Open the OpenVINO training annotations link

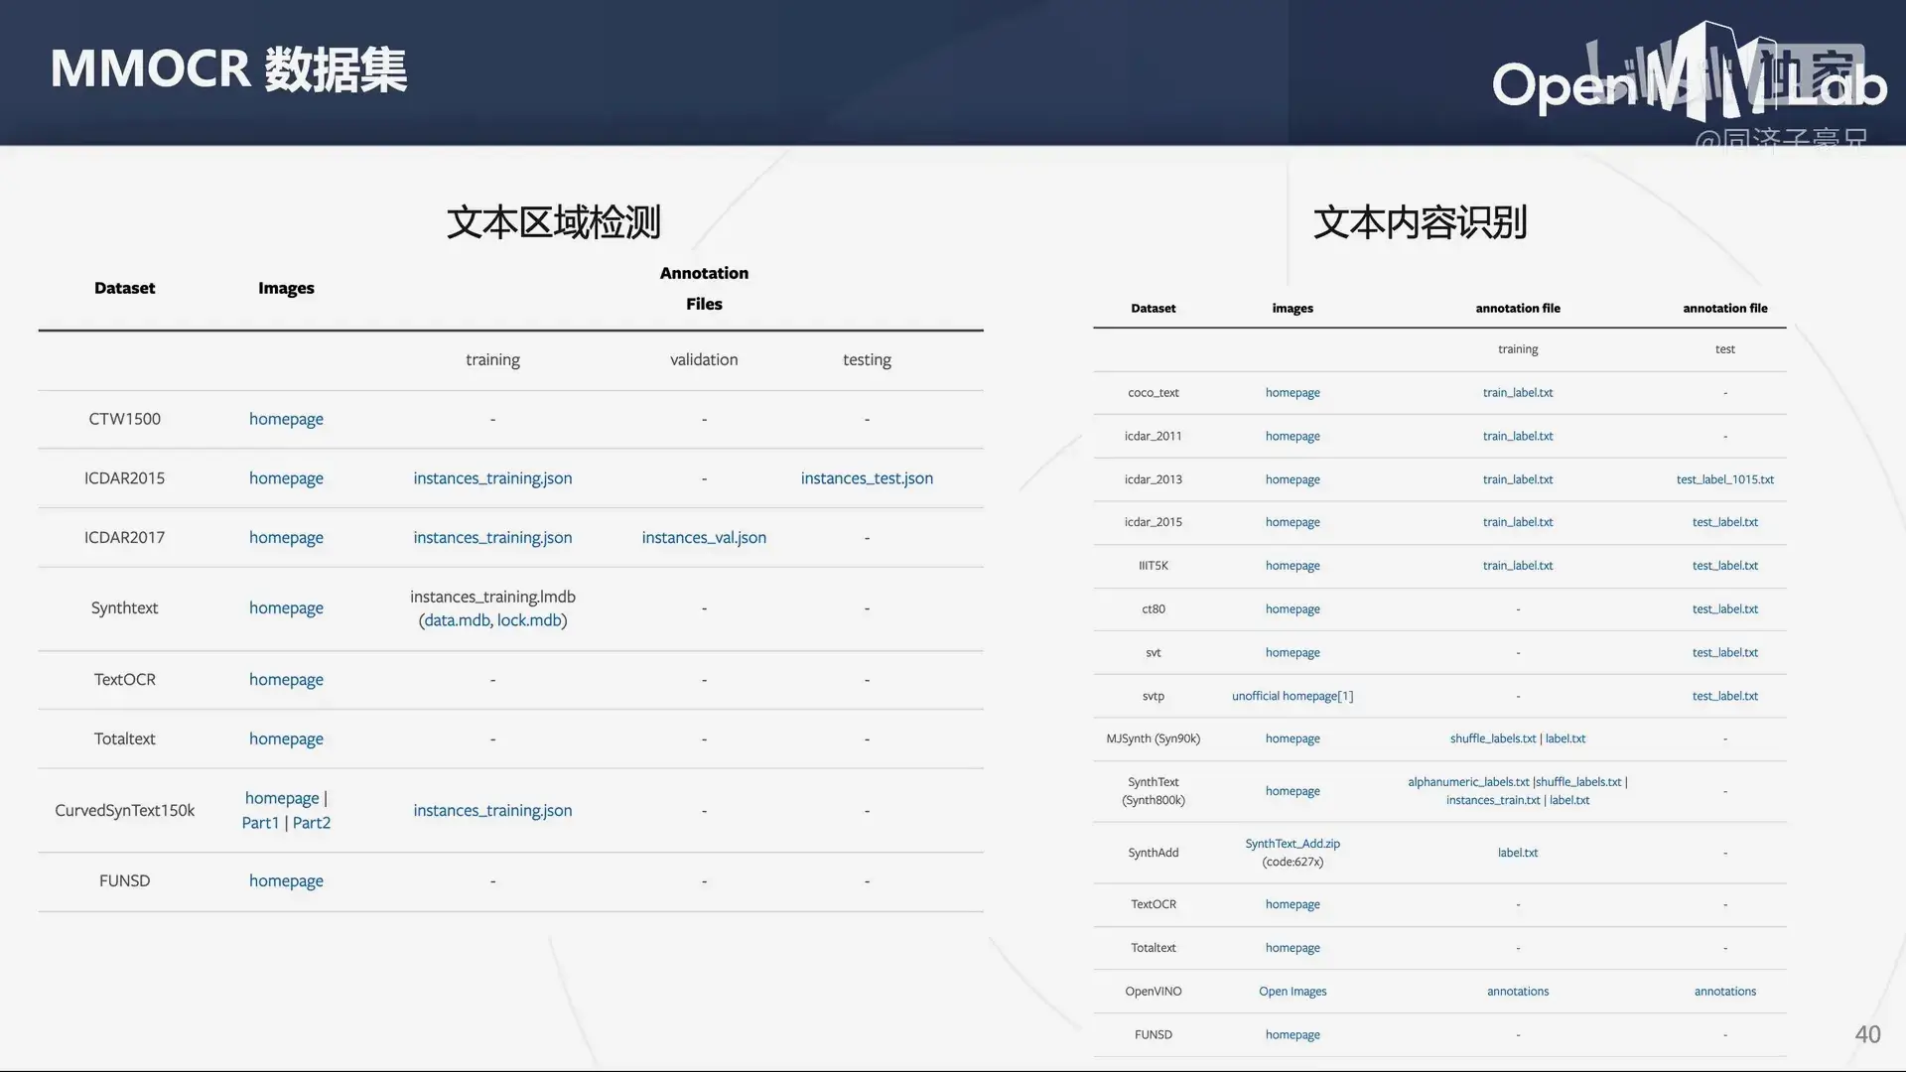(x=1518, y=993)
